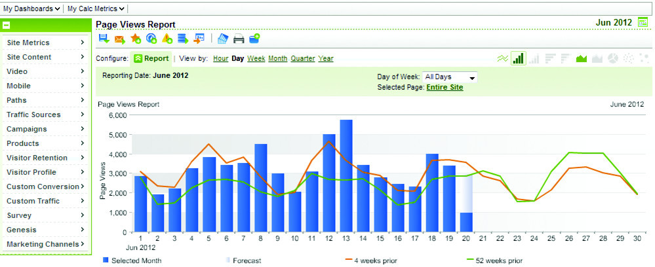Click the add alert warning icon

coord(167,39)
